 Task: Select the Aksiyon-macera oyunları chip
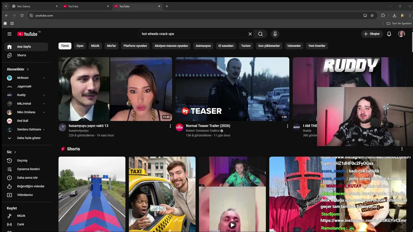point(171,46)
